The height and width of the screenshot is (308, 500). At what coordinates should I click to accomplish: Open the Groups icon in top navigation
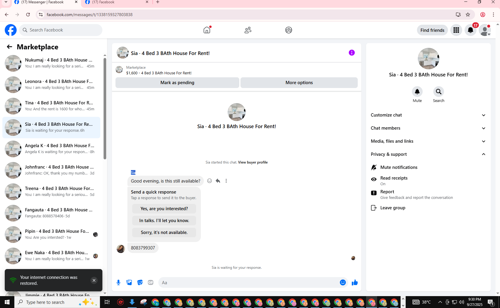point(289,30)
